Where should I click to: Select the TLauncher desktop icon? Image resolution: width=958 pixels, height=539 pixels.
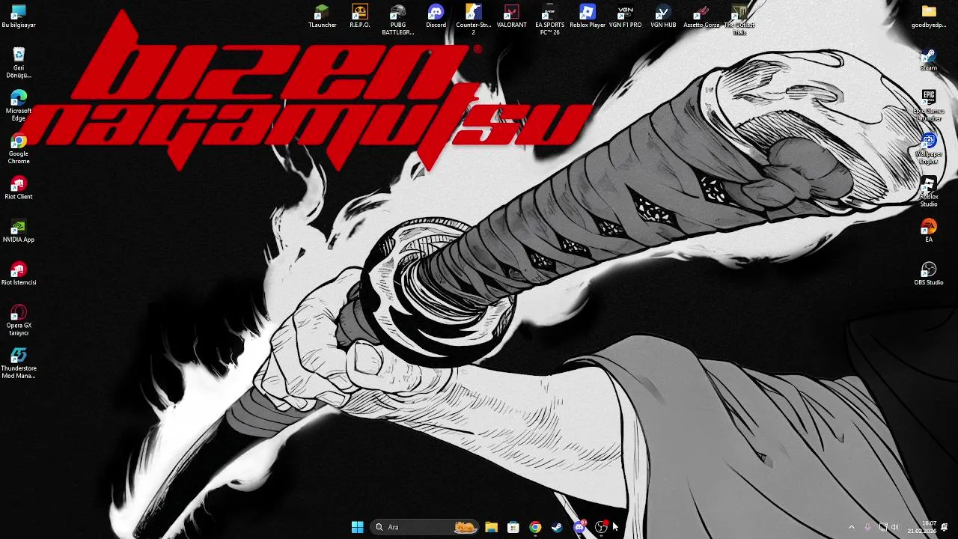(322, 16)
